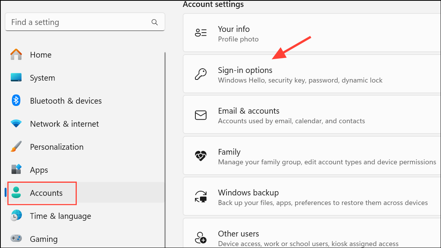Click the heart icon next to Family

point(201,156)
